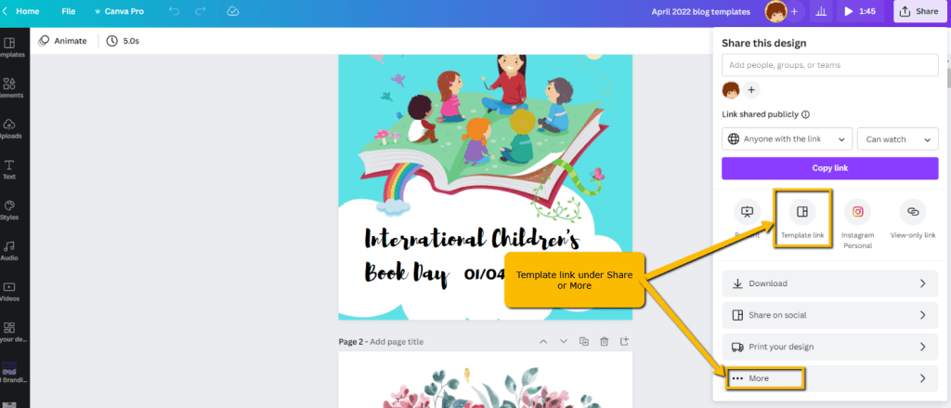The image size is (951, 408).
Task: Select the Instagram Personal share icon
Action: (857, 212)
